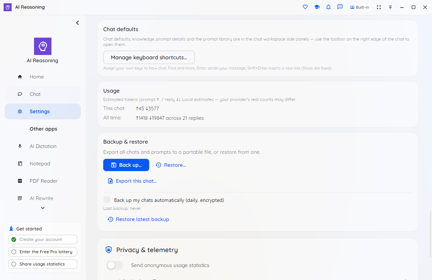Click '↑1418 ↓19847 across 21 replies' text

coord(170,118)
